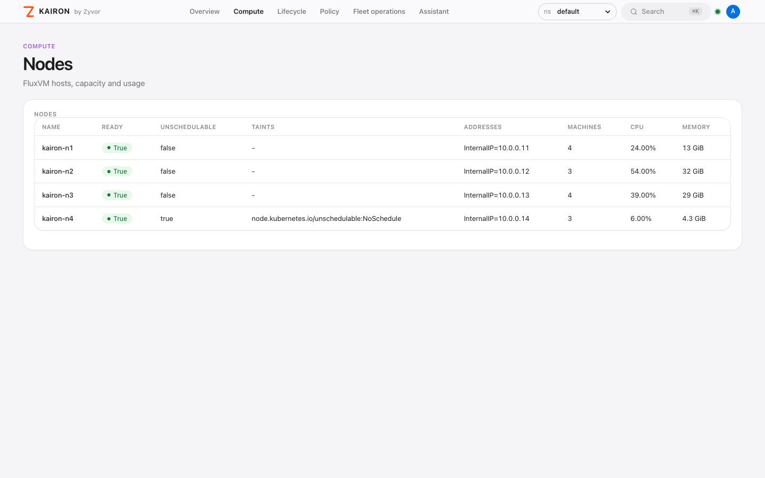Image resolution: width=765 pixels, height=478 pixels.
Task: Go to the Overview tab
Action: tap(205, 12)
